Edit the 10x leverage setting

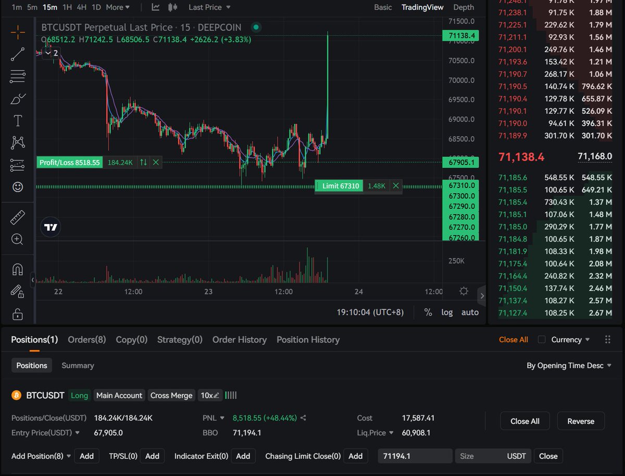(210, 395)
